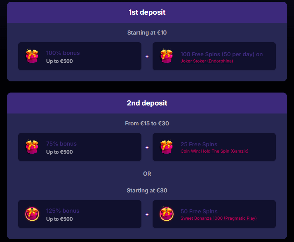The height and width of the screenshot is (242, 294).
Task: Click gift icon beside 25 Free Spins
Action: [x=167, y=147]
